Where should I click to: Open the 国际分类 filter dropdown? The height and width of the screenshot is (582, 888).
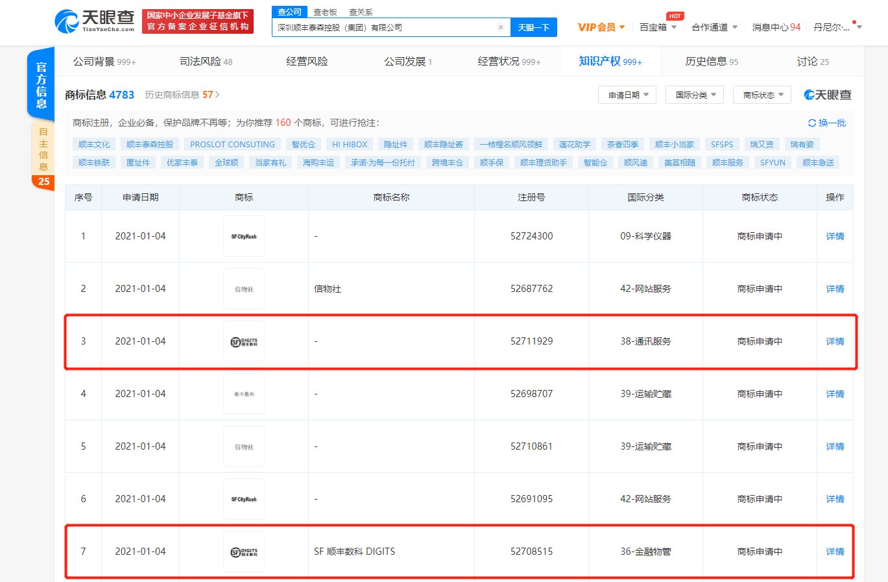point(695,95)
